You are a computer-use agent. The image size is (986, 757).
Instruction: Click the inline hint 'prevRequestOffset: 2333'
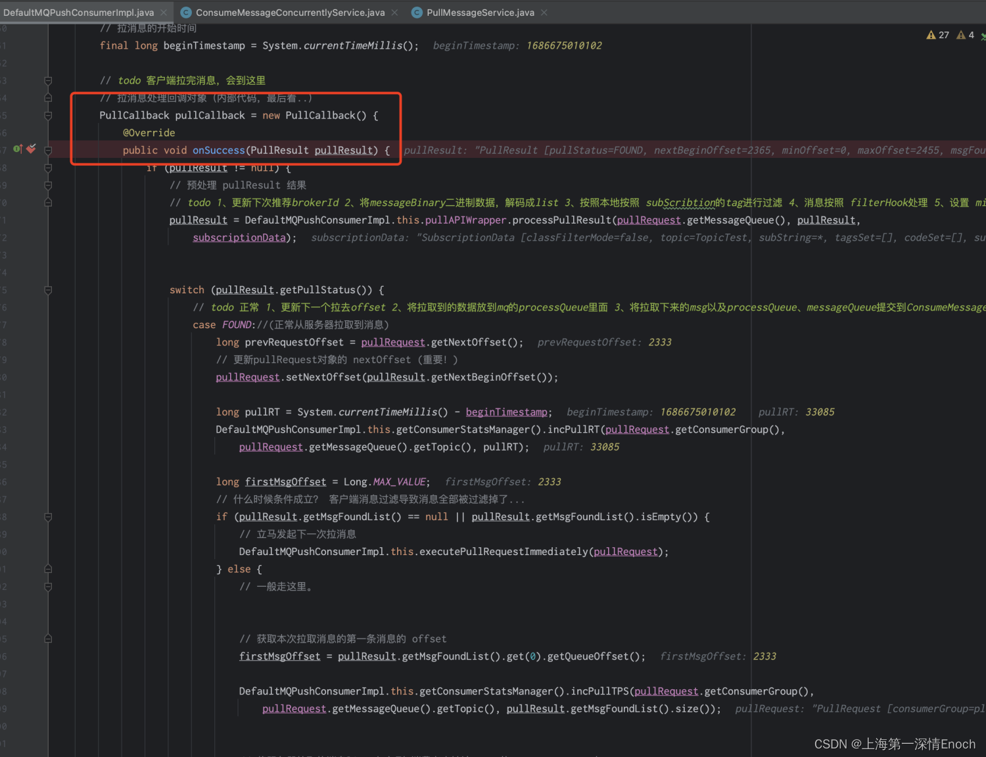click(604, 343)
